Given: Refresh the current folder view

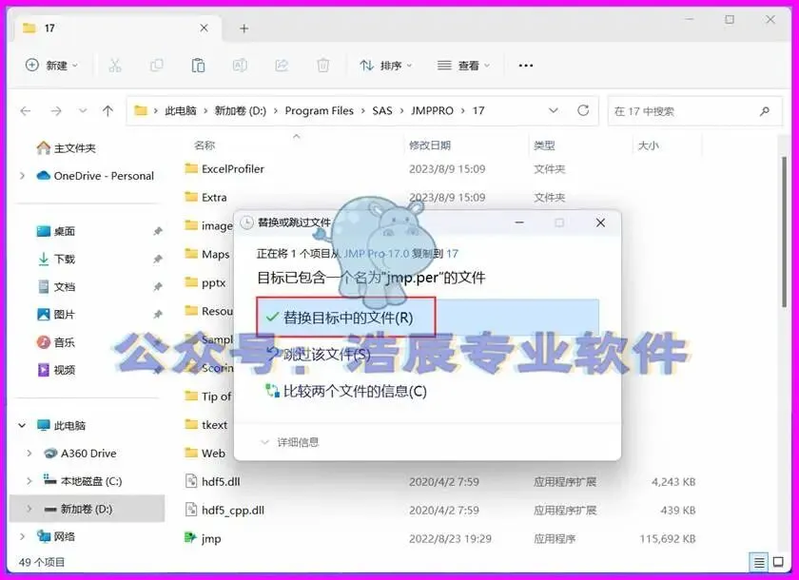Looking at the screenshot, I should [x=583, y=110].
